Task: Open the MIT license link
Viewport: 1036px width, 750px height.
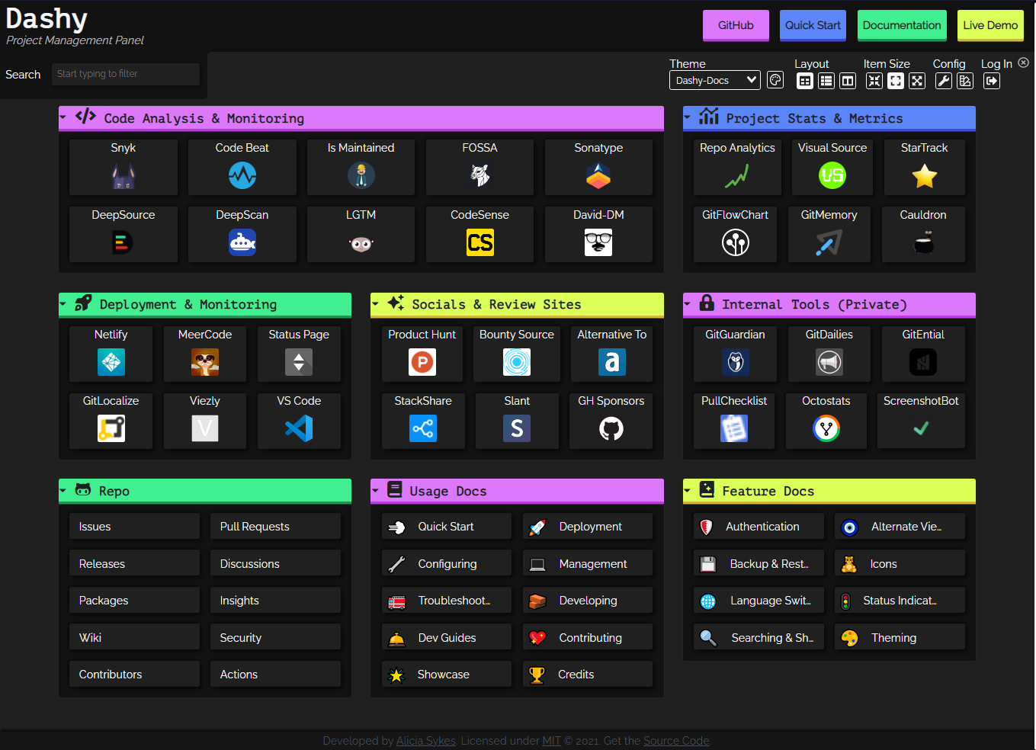Action: pos(551,740)
